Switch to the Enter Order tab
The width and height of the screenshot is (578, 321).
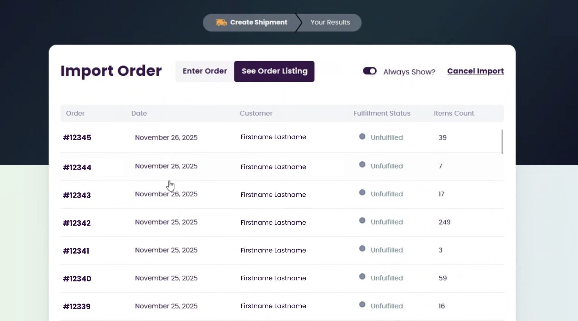point(205,71)
